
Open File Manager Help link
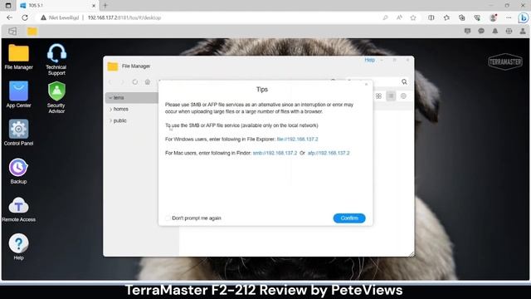pos(369,60)
